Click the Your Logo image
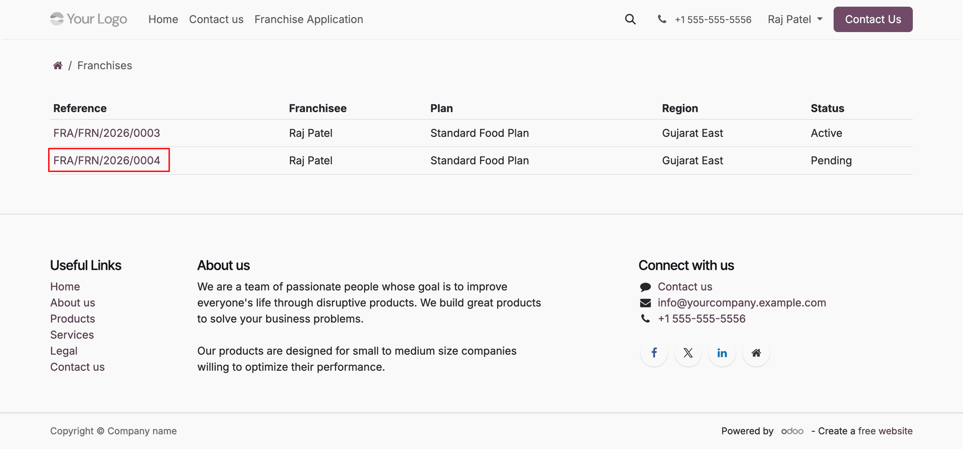This screenshot has width=963, height=449. [x=89, y=19]
